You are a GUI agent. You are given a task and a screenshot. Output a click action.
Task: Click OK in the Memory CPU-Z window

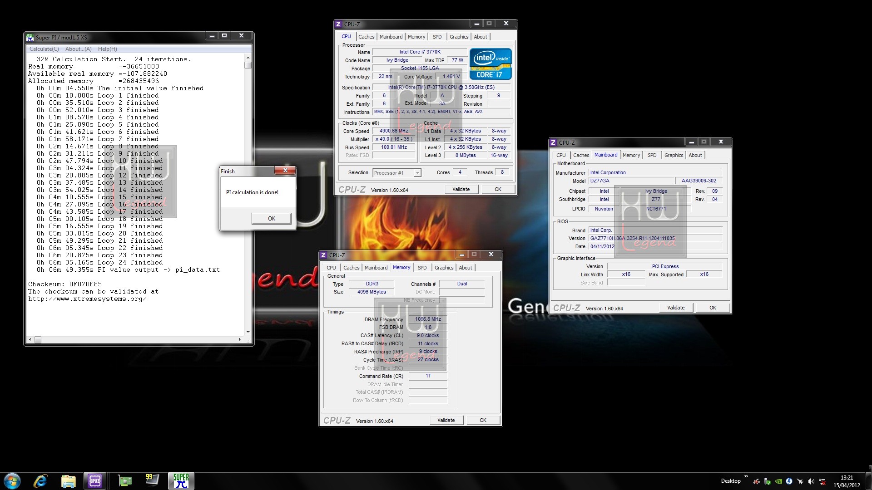(x=483, y=420)
